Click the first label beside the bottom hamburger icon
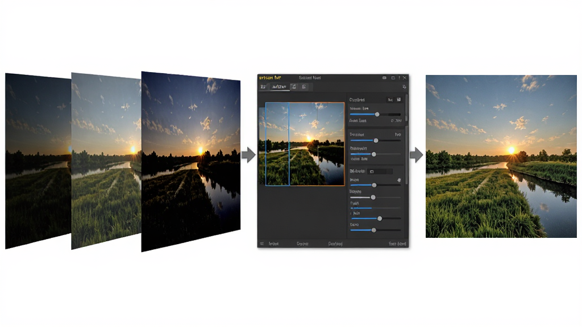 (273, 244)
